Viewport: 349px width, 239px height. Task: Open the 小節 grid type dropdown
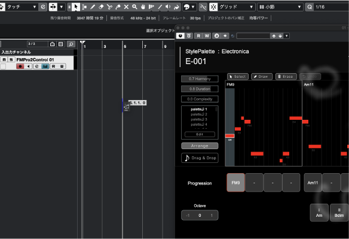click(x=280, y=7)
